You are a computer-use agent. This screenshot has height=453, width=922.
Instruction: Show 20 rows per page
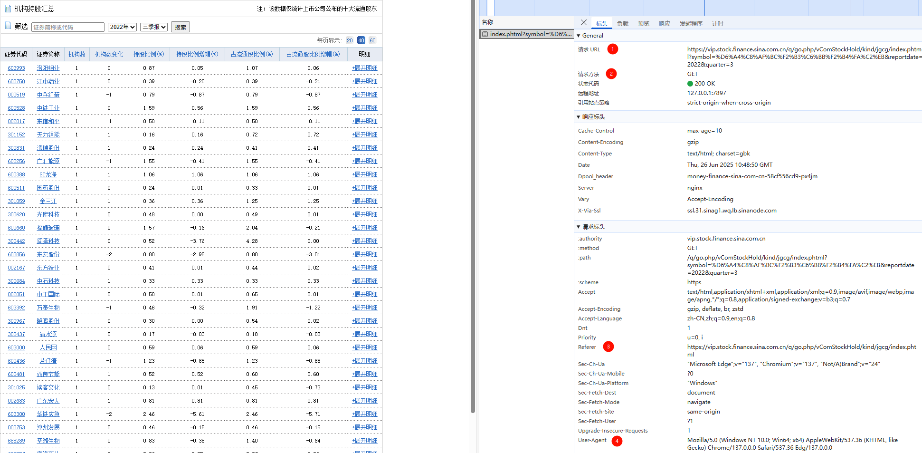pos(350,40)
